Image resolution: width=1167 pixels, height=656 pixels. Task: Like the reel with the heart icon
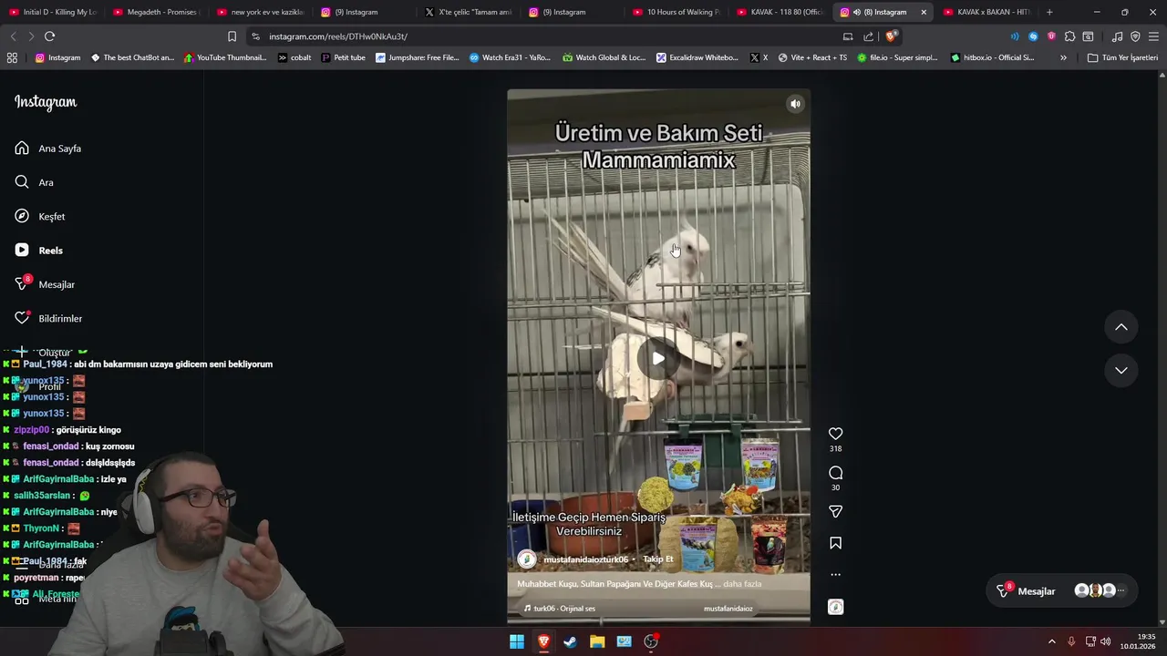pyautogui.click(x=835, y=434)
